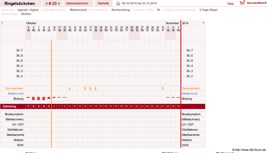Click date column 10. Fr
Screen dimensions: 267x153
pyautogui.click(x=54, y=29)
